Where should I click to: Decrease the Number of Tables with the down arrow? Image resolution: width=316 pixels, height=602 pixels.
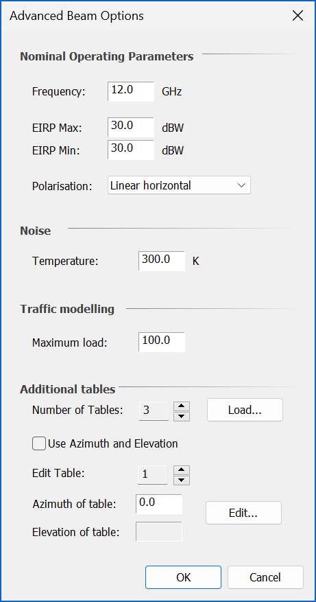click(182, 416)
